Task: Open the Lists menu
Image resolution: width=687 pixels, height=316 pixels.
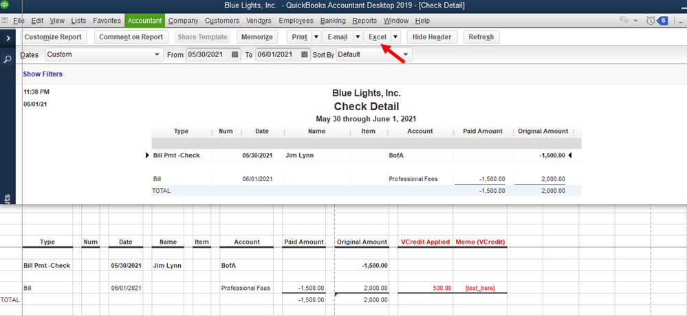Action: tap(78, 21)
